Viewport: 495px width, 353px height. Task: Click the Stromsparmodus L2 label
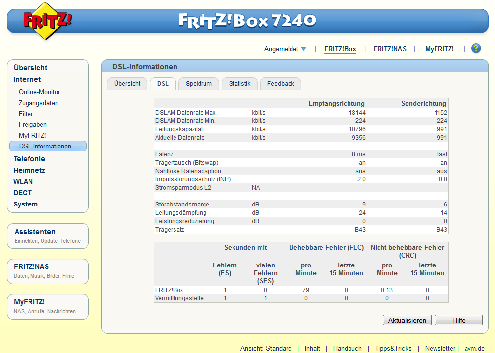(x=183, y=188)
